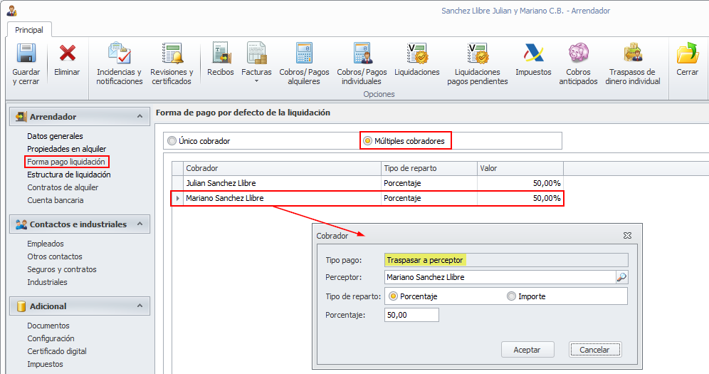
Task: Sort by the Valor column header
Action: pos(520,168)
